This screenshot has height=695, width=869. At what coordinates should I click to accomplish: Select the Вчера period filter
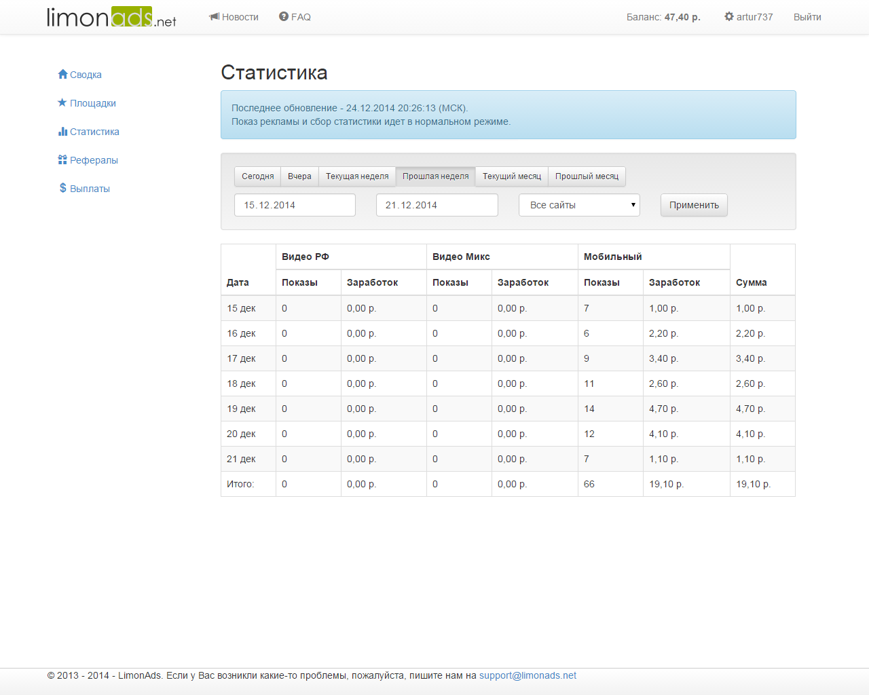pyautogui.click(x=299, y=176)
